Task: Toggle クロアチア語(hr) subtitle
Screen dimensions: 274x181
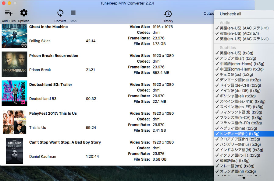Action: pos(244,139)
